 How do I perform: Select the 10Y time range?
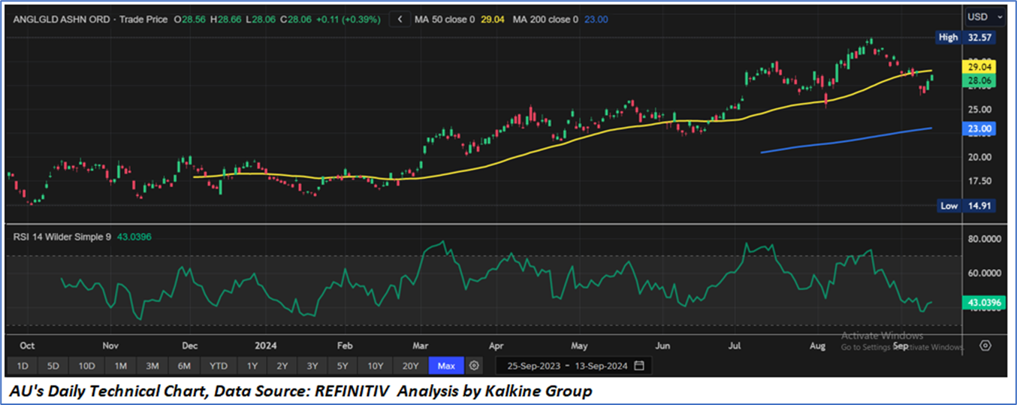tap(377, 366)
